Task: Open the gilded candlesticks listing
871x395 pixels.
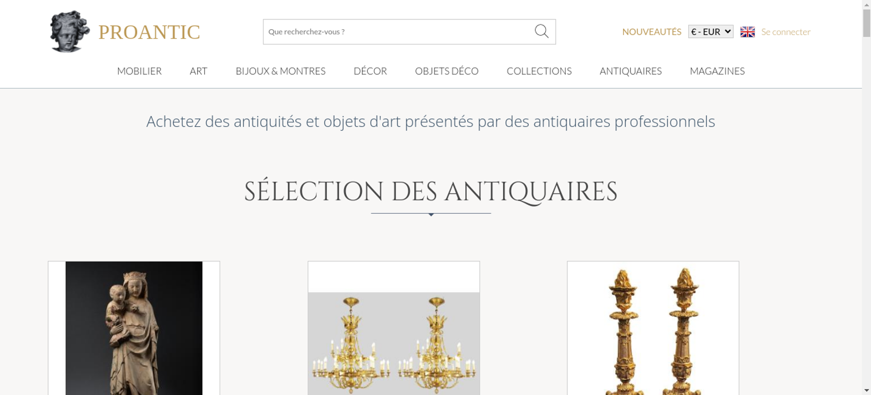Action: [653, 328]
